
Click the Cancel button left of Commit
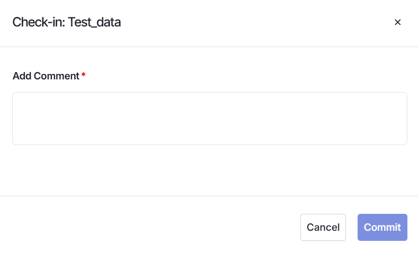(323, 227)
